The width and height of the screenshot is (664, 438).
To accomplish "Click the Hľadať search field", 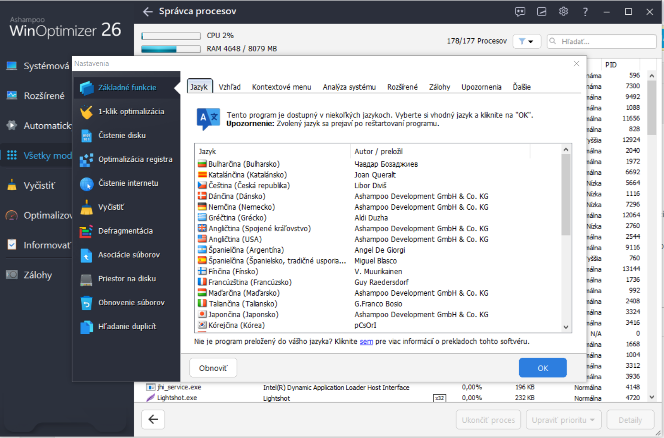I will tap(602, 42).
